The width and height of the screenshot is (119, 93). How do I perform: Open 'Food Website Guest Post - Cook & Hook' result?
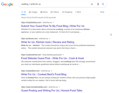[x=53, y=58]
